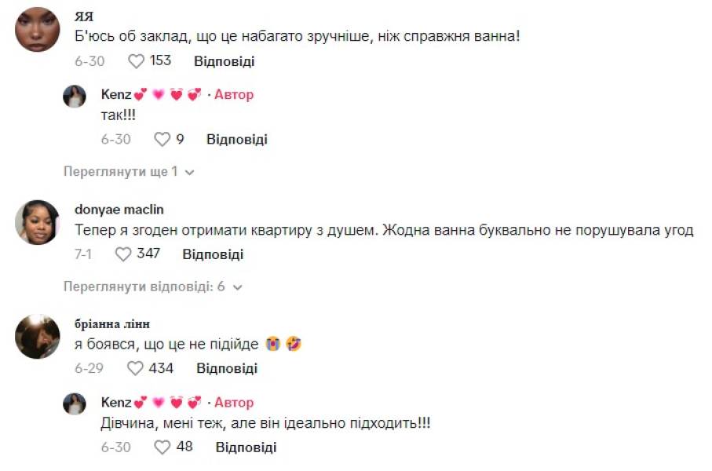This screenshot has height=471, width=712.
Task: Open the ЯЯ username link
Action: 82,17
